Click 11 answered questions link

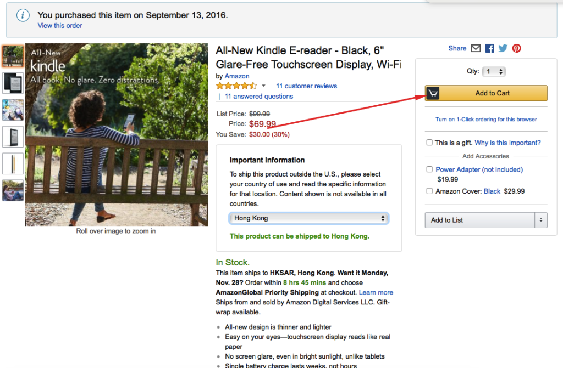[258, 97]
